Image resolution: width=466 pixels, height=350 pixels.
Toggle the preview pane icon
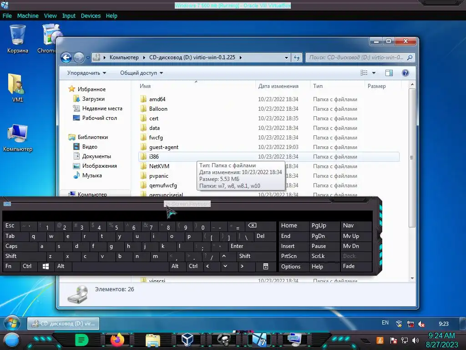point(389,73)
